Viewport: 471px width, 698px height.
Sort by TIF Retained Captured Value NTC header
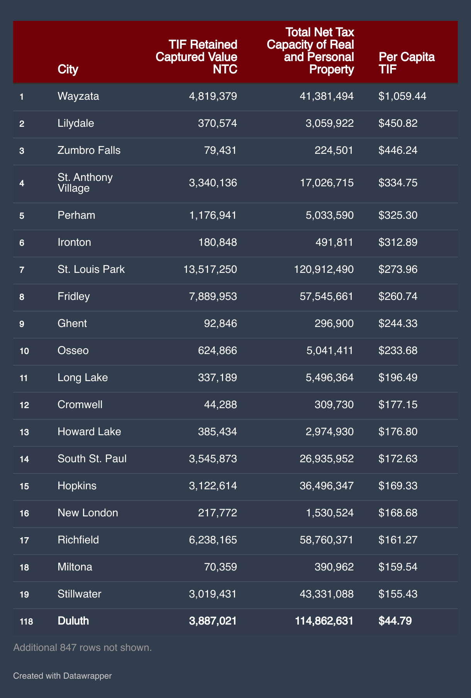pos(196,57)
